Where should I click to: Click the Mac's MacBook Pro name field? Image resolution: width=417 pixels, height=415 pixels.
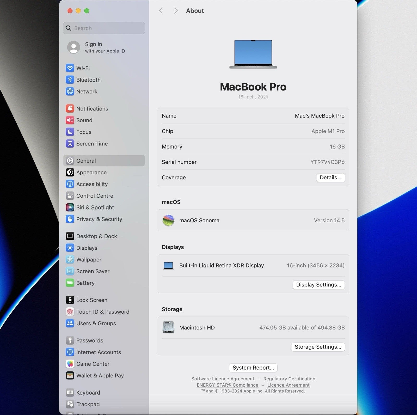pyautogui.click(x=320, y=116)
